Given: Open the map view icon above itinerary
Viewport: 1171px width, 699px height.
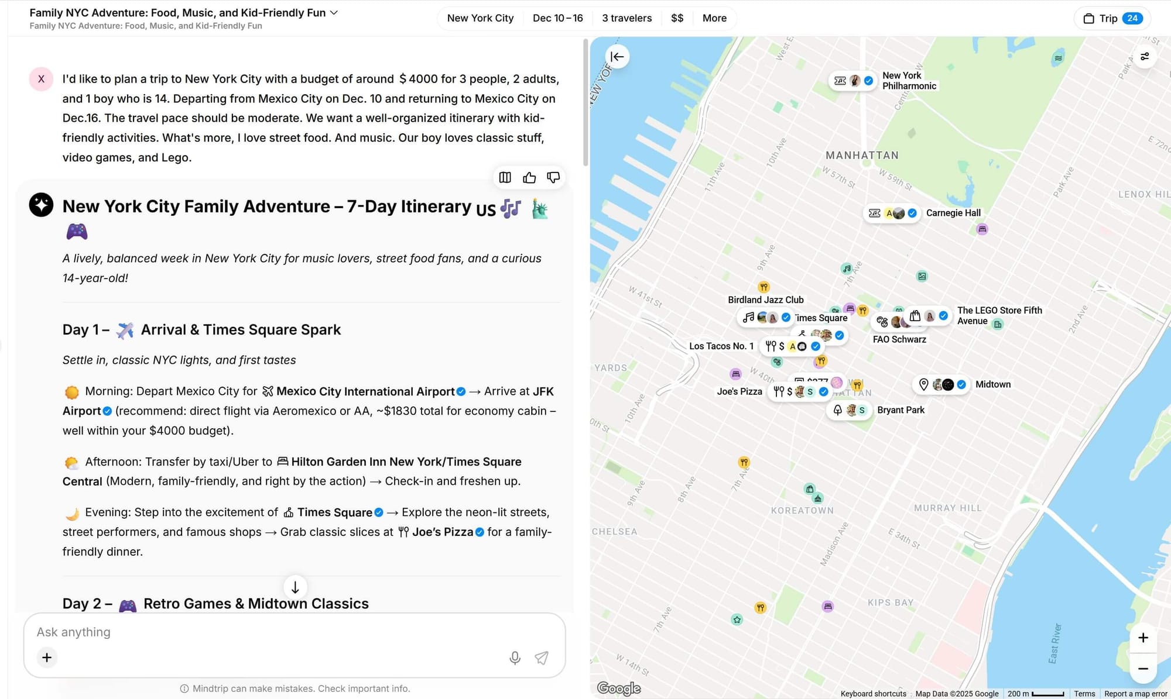Looking at the screenshot, I should coord(505,177).
